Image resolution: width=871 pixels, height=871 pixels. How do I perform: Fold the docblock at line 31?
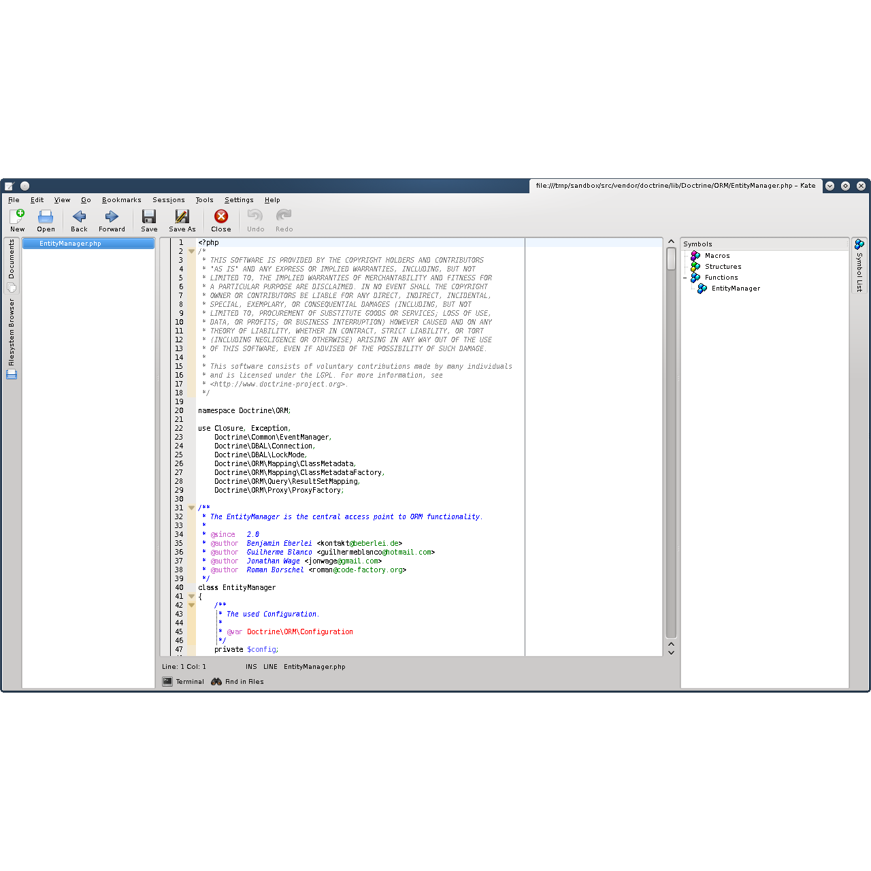(x=191, y=508)
